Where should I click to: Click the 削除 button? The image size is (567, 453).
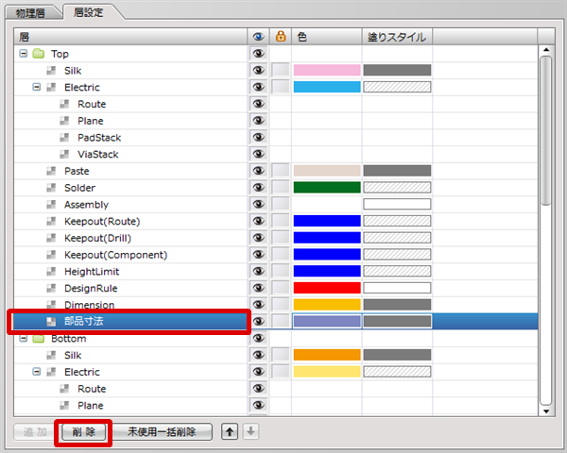[x=83, y=431]
